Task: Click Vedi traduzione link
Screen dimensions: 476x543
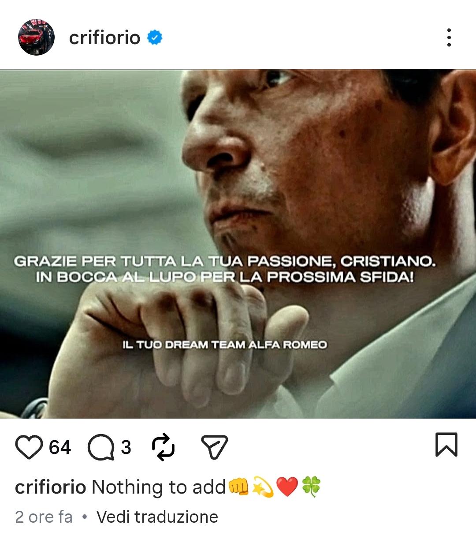Action: coord(157,517)
